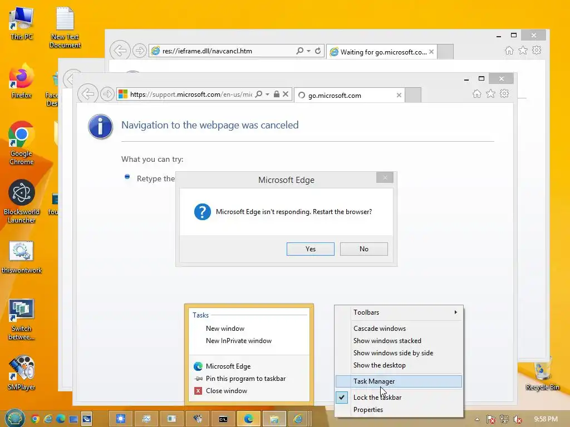Expand the Toolbars submenu
This screenshot has width=570, height=427.
click(399, 312)
